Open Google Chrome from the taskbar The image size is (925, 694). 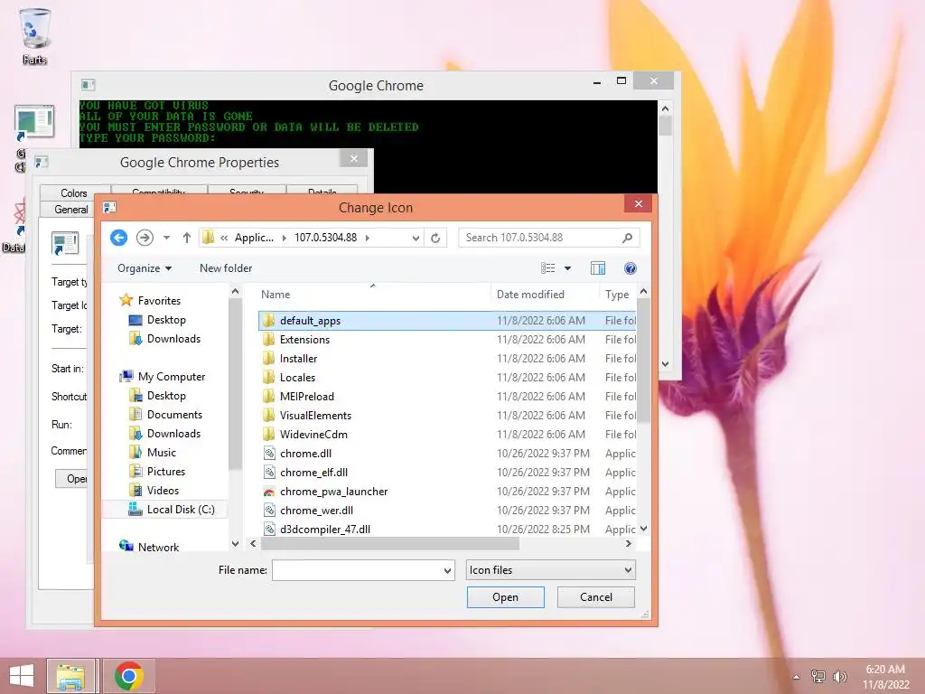pos(128,676)
